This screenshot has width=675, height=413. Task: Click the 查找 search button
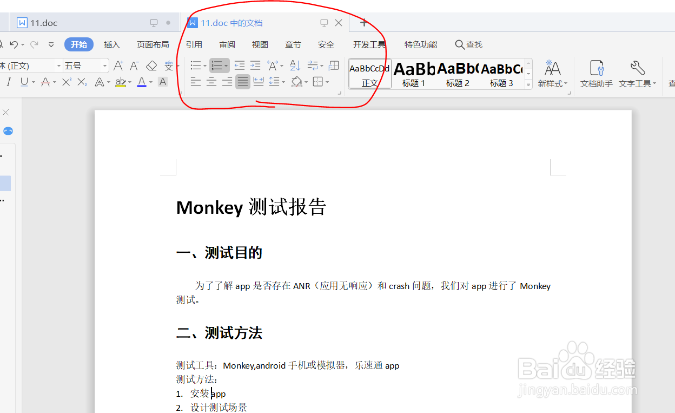pos(469,44)
